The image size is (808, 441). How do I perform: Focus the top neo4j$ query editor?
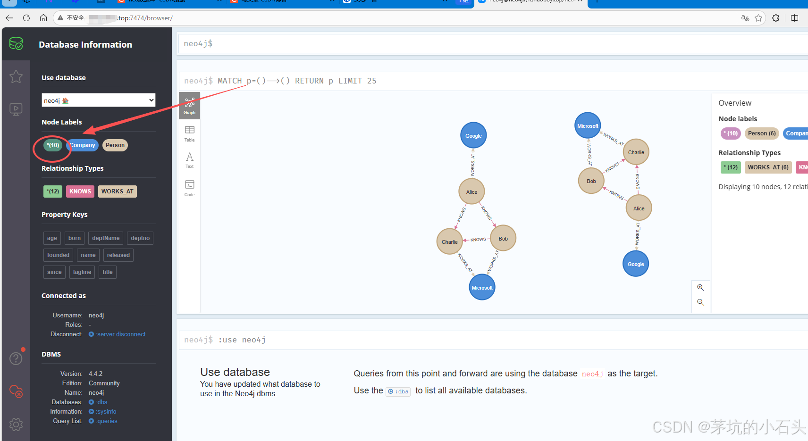(493, 43)
